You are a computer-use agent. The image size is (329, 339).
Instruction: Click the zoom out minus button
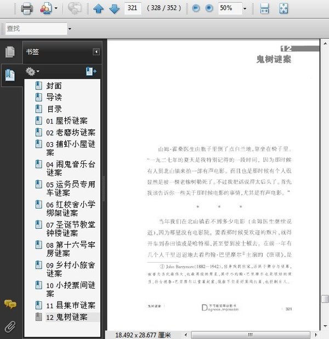pos(196,8)
